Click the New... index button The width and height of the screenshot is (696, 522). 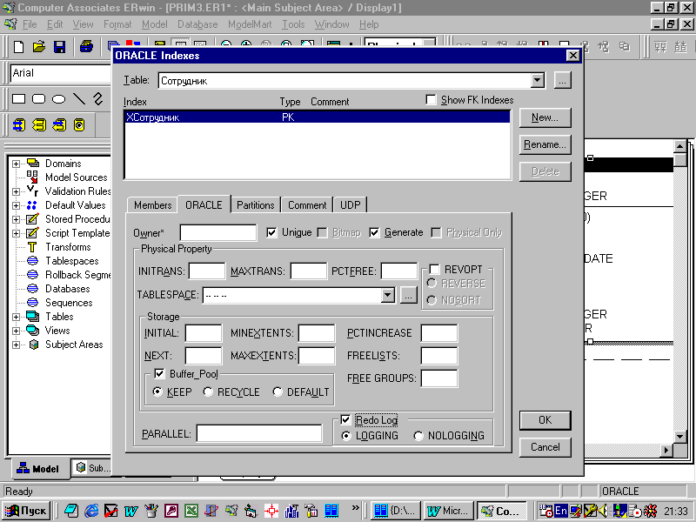pyautogui.click(x=545, y=117)
